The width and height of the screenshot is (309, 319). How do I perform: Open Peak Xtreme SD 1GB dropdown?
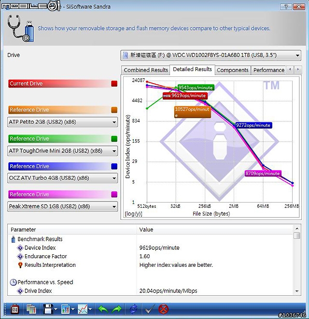click(62, 206)
